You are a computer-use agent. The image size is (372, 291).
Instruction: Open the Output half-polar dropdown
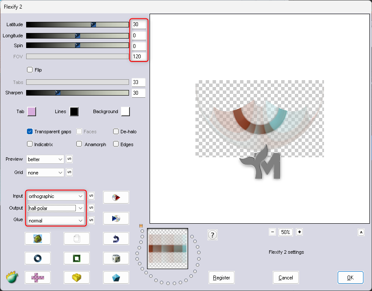[56, 208]
